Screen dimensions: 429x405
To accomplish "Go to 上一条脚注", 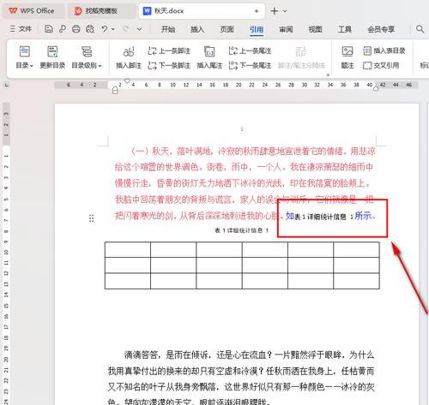I will 169,51.
